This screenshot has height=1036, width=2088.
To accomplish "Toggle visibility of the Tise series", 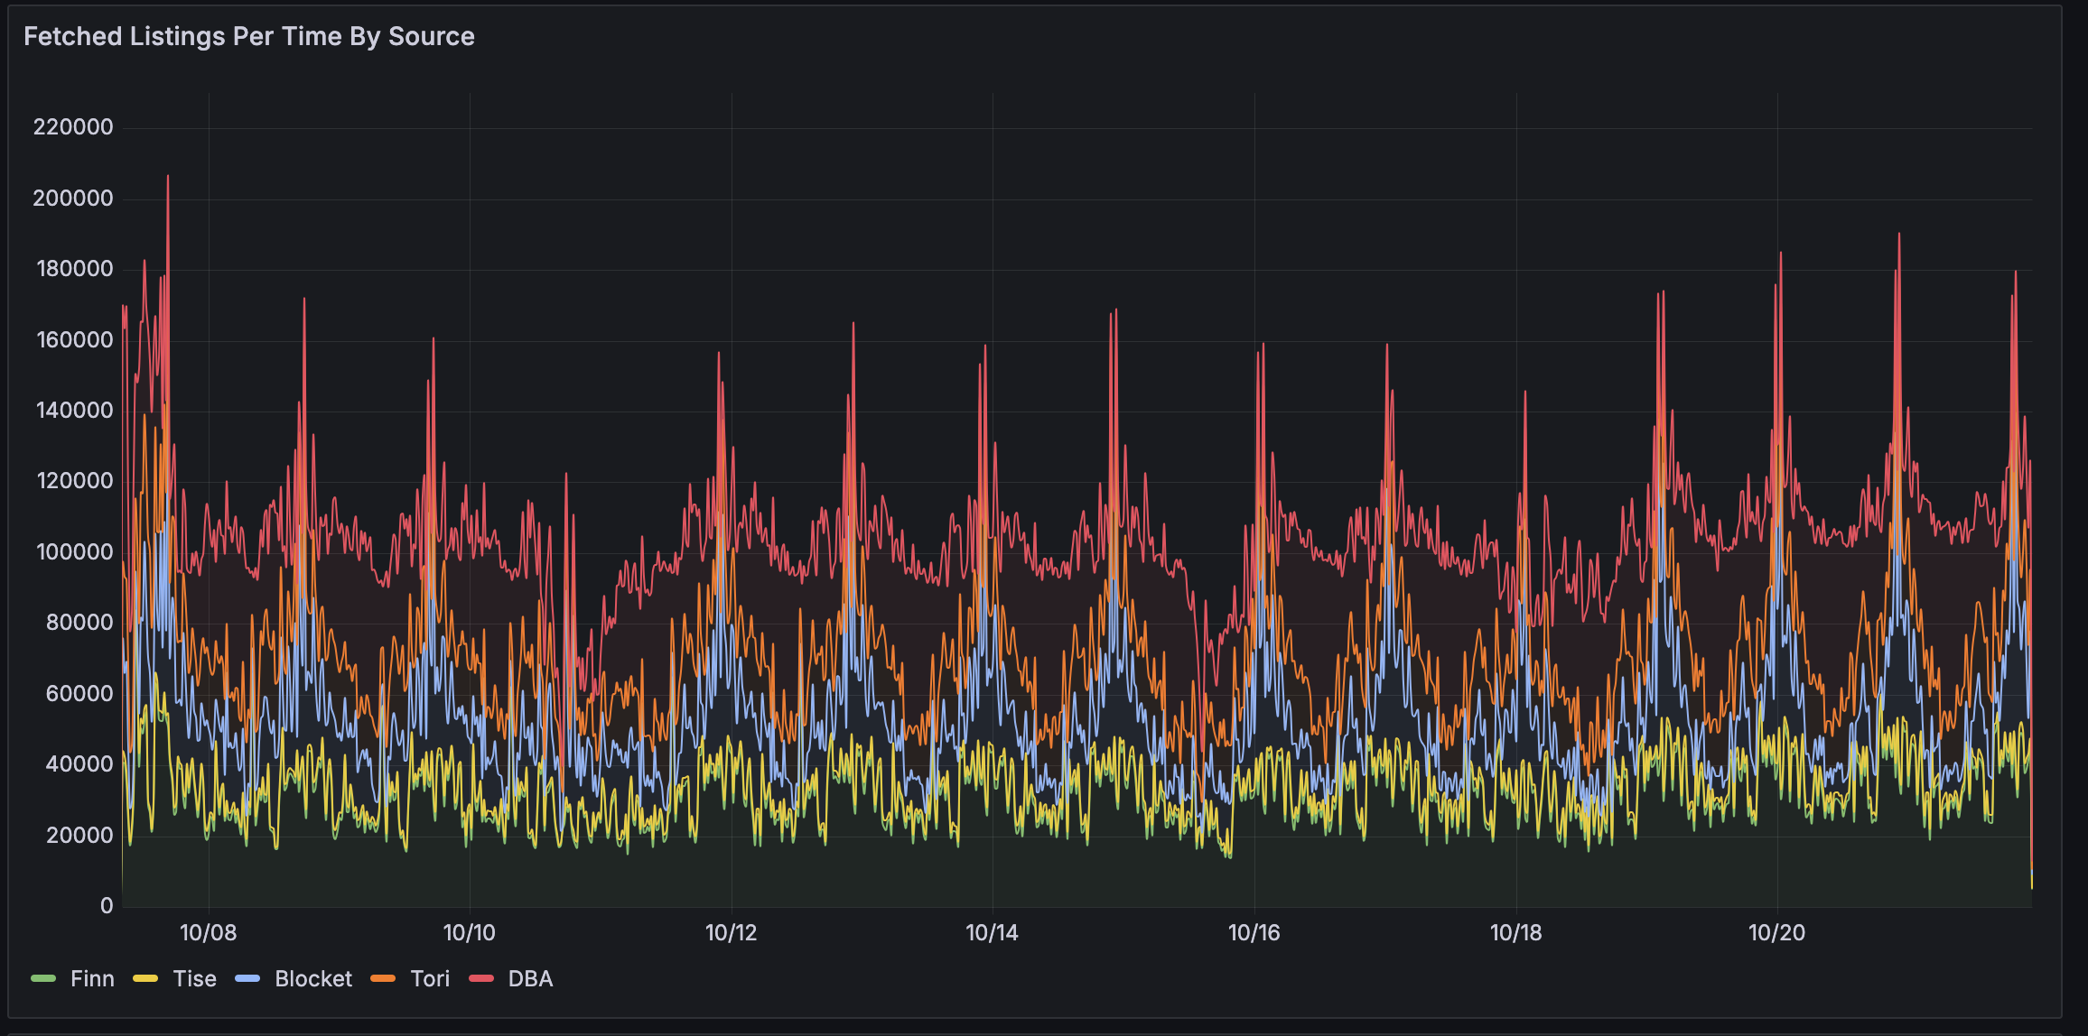I will (195, 978).
